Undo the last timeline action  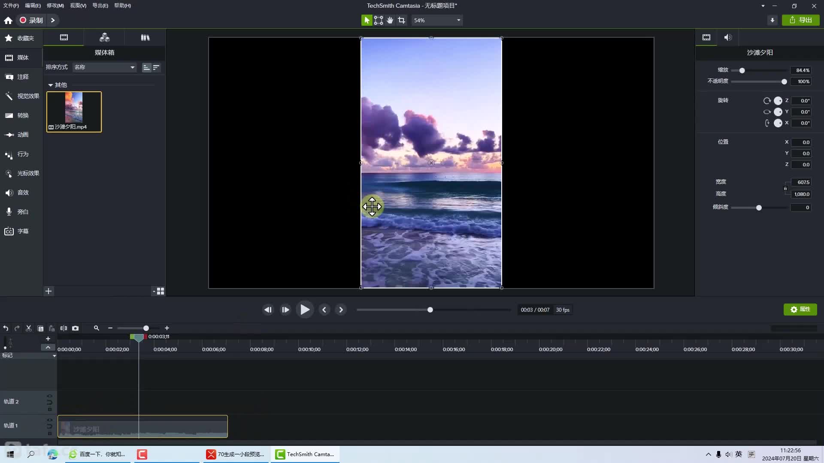pyautogui.click(x=6, y=328)
